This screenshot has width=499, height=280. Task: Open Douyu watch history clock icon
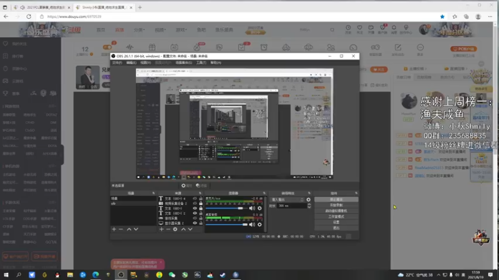point(348,27)
